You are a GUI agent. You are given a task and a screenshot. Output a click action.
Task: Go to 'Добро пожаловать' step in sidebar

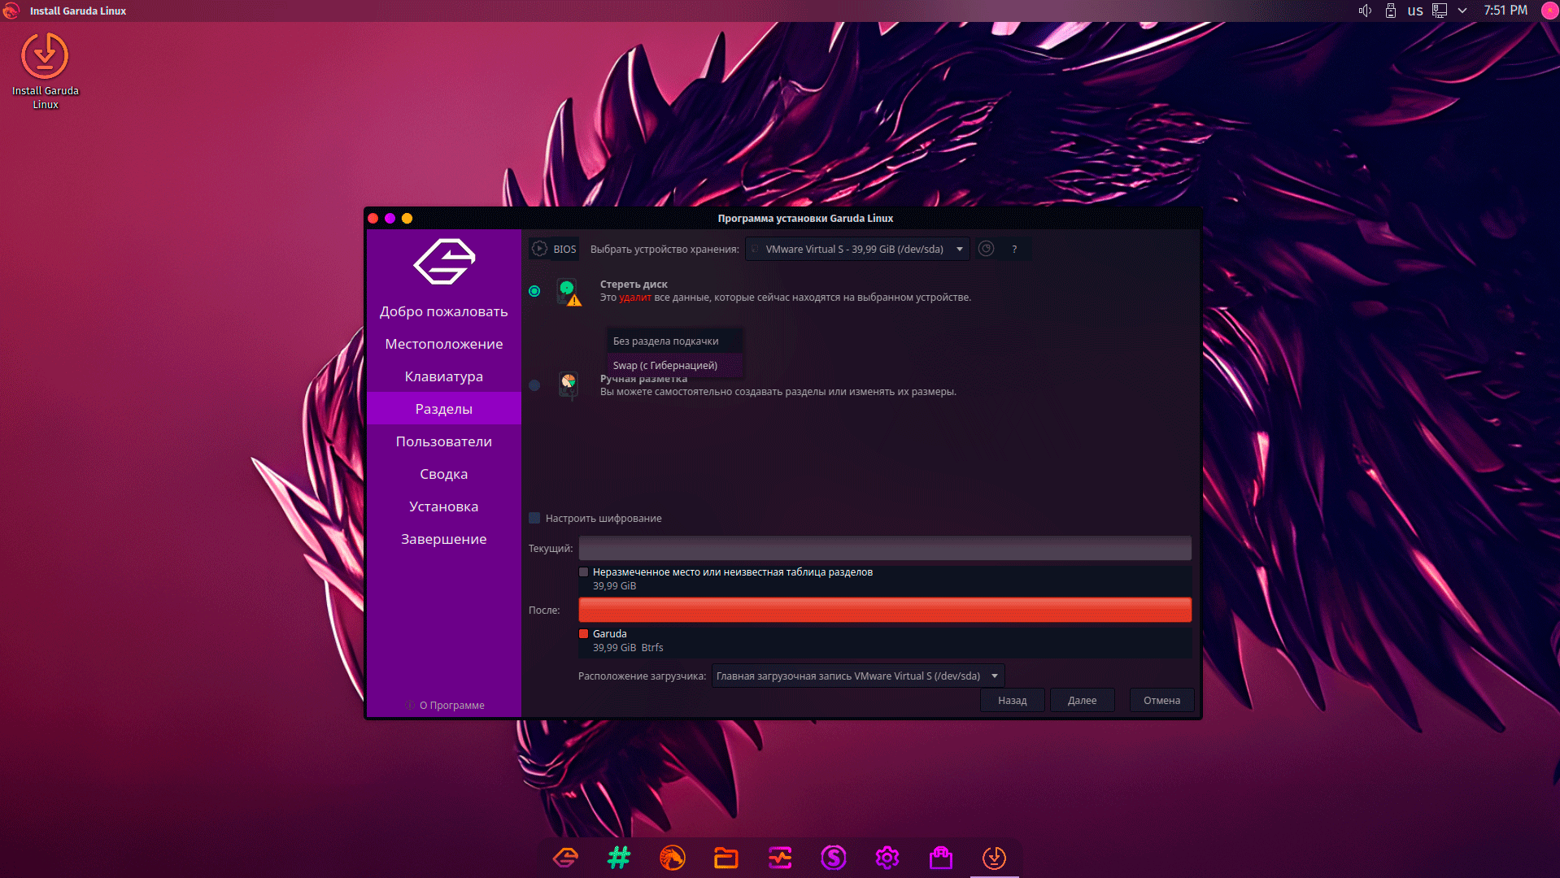[444, 311]
